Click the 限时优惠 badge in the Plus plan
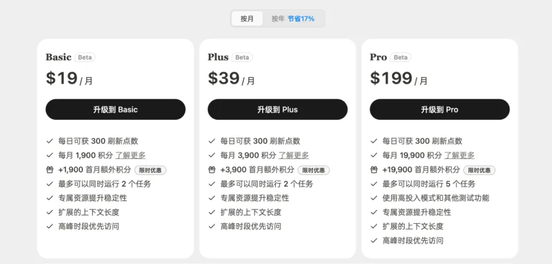Viewport: 552px width, 264px height. coord(314,170)
